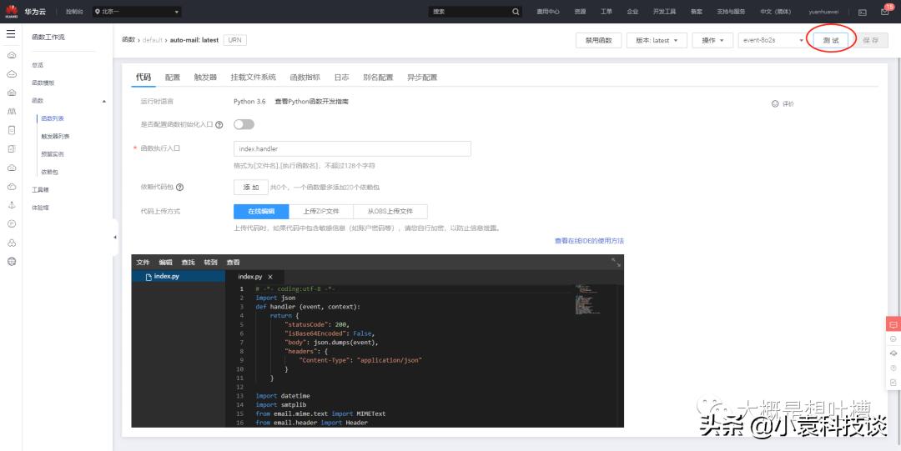The image size is (901, 451).
Task: Open the 查看 menu in code editor
Action: [233, 263]
